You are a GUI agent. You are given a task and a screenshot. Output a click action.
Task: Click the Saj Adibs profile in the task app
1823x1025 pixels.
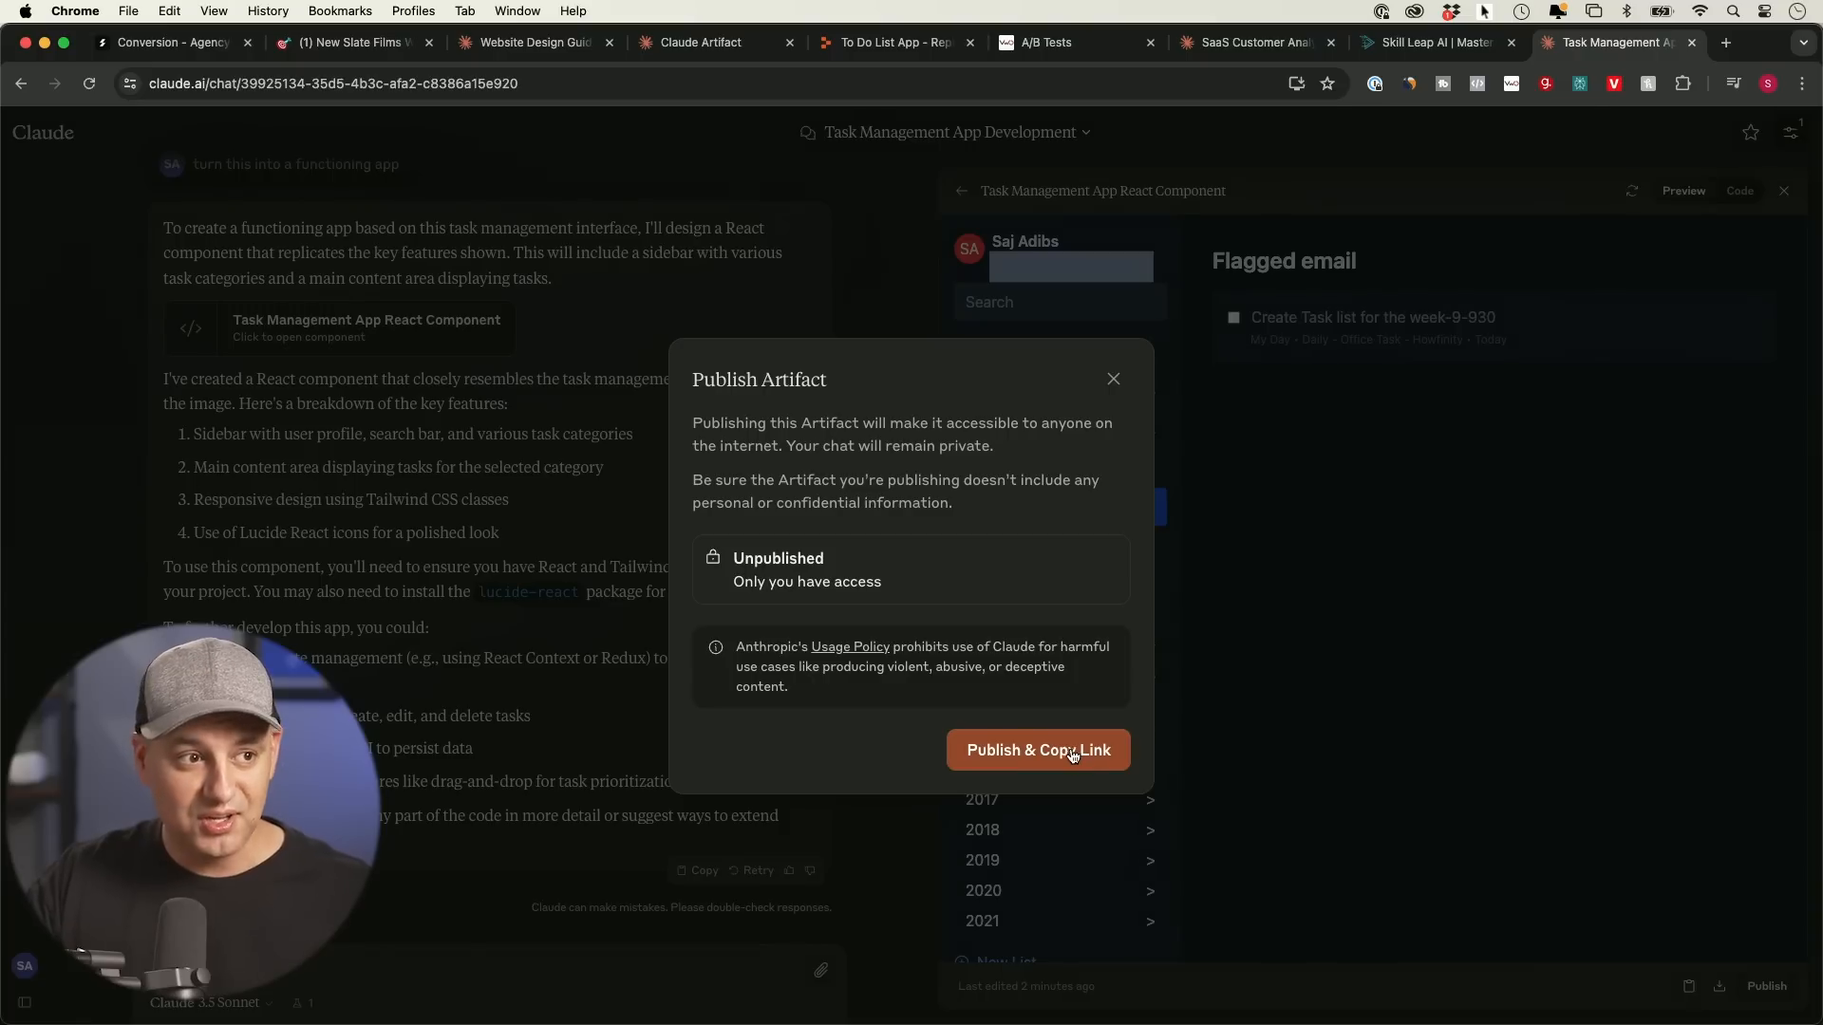tap(1024, 242)
